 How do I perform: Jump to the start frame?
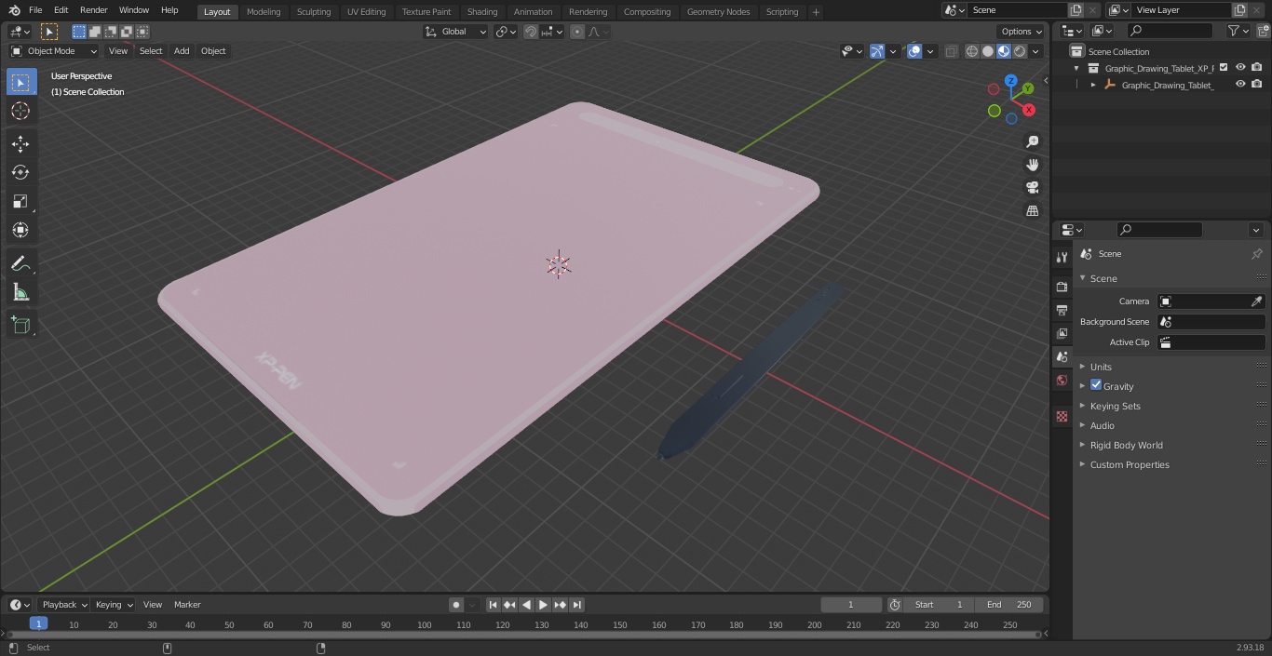point(493,605)
